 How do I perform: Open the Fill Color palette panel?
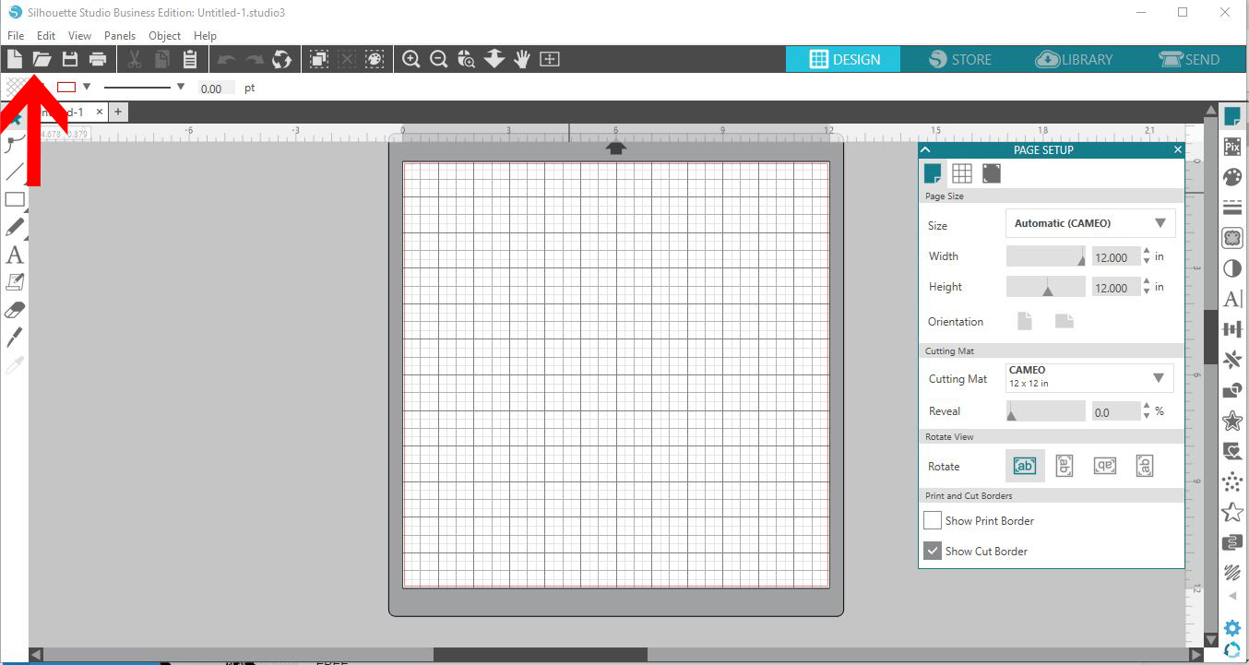pyautogui.click(x=1231, y=177)
